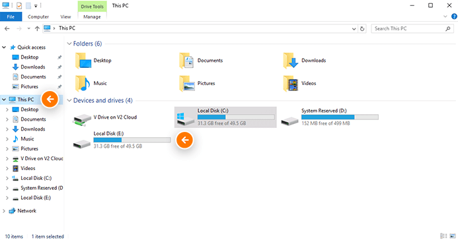Click the Back navigation arrow

tap(7, 28)
